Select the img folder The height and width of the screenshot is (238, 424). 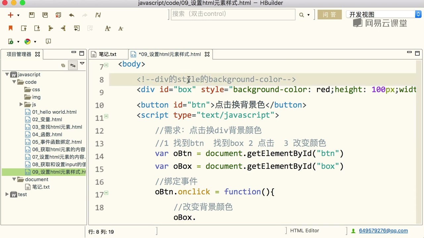(32, 97)
